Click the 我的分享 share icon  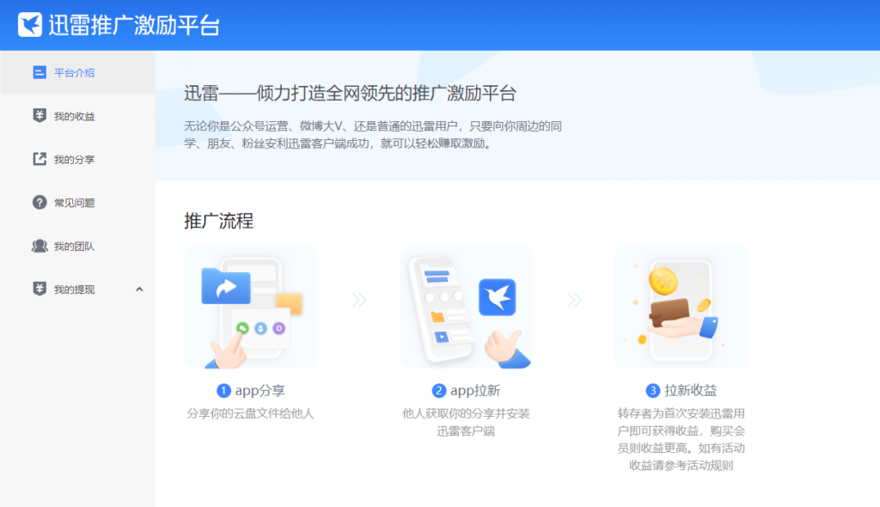click(38, 159)
